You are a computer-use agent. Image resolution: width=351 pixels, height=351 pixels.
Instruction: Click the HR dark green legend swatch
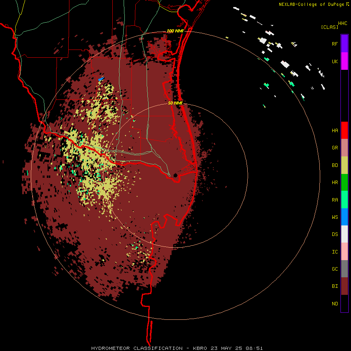[x=344, y=183]
